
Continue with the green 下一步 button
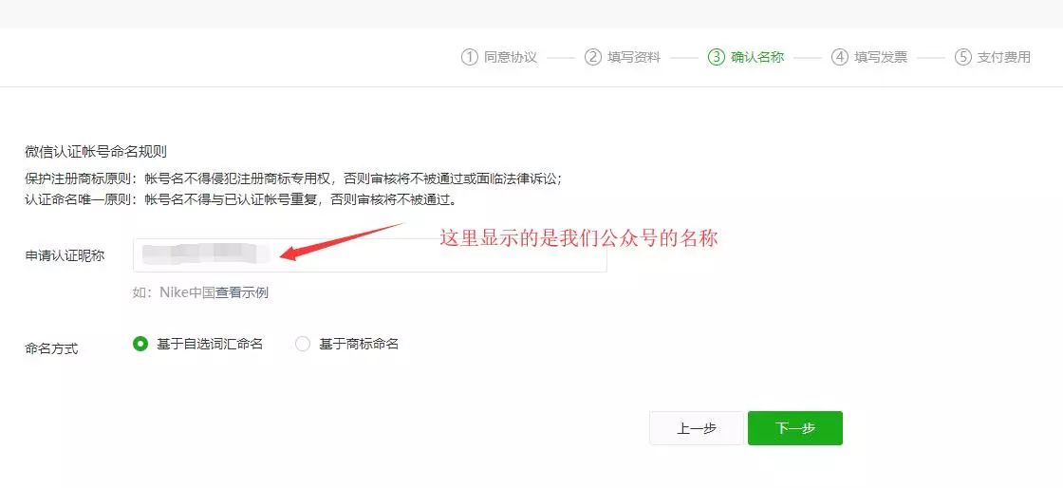pyautogui.click(x=795, y=428)
